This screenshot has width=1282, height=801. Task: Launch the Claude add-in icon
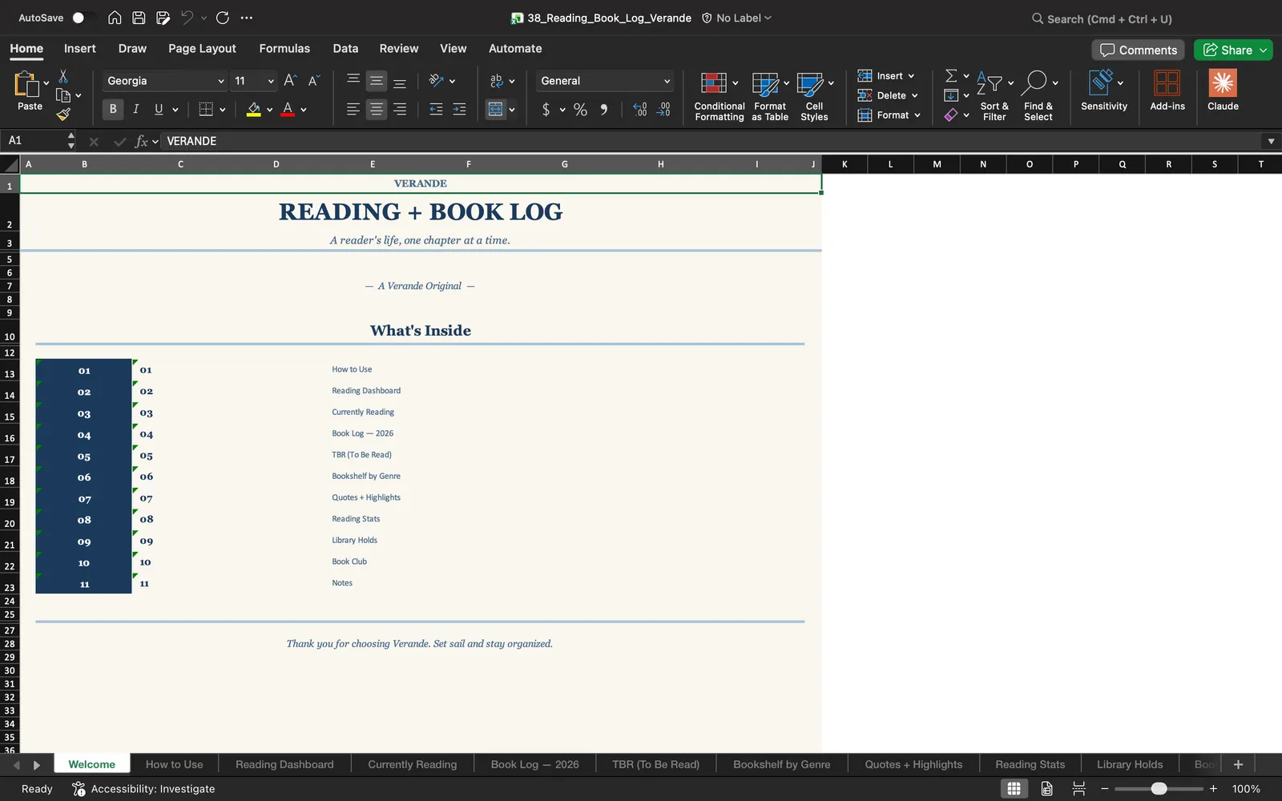coord(1223,83)
